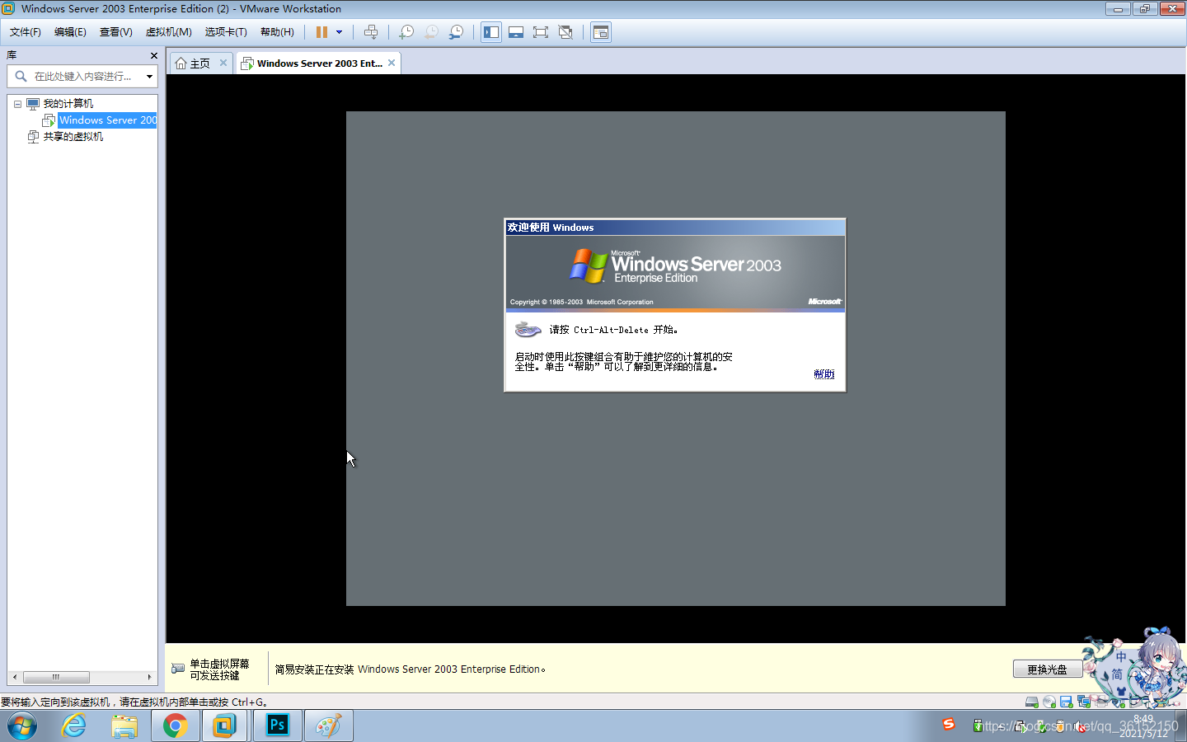Click VMware Workstation taskbar button

(224, 726)
